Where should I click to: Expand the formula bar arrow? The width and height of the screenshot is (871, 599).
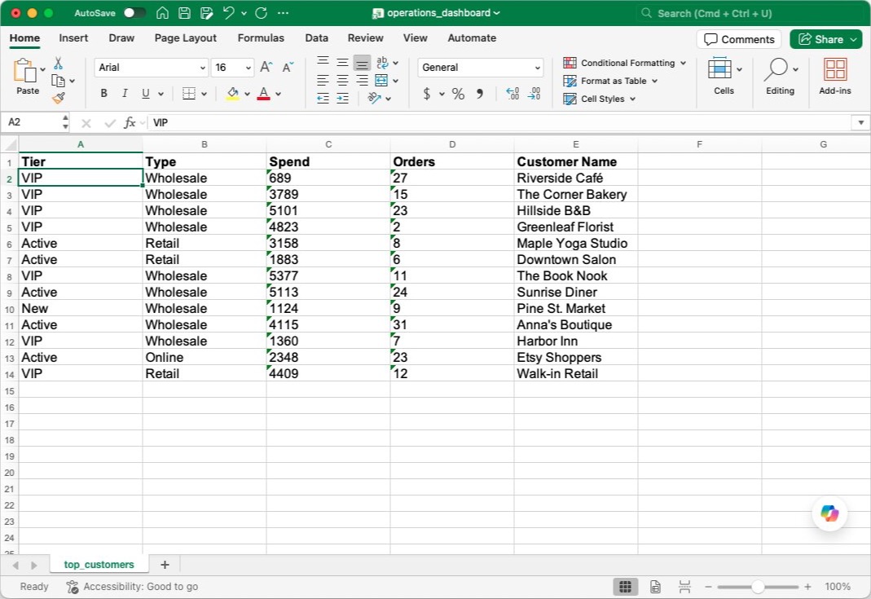[860, 122]
